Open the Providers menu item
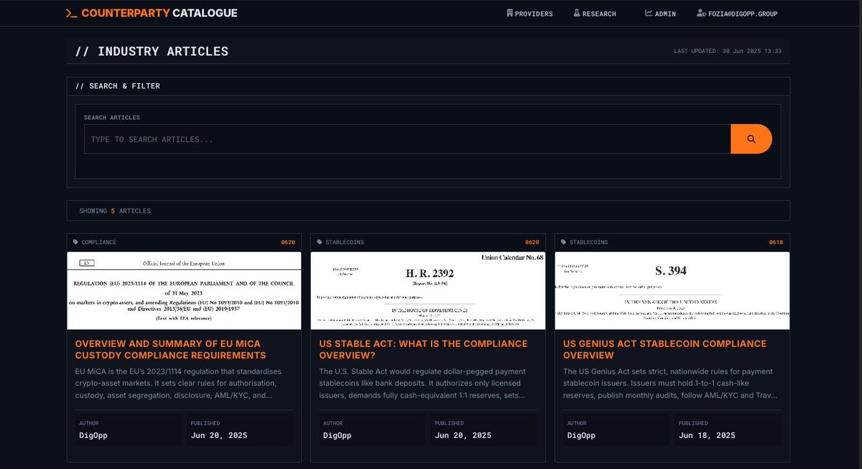The image size is (862, 469). [x=529, y=14]
